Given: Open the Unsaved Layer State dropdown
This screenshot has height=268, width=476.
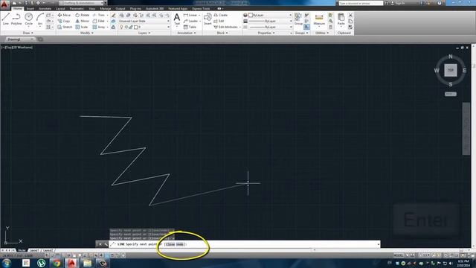Looking at the screenshot, I should [x=144, y=21].
